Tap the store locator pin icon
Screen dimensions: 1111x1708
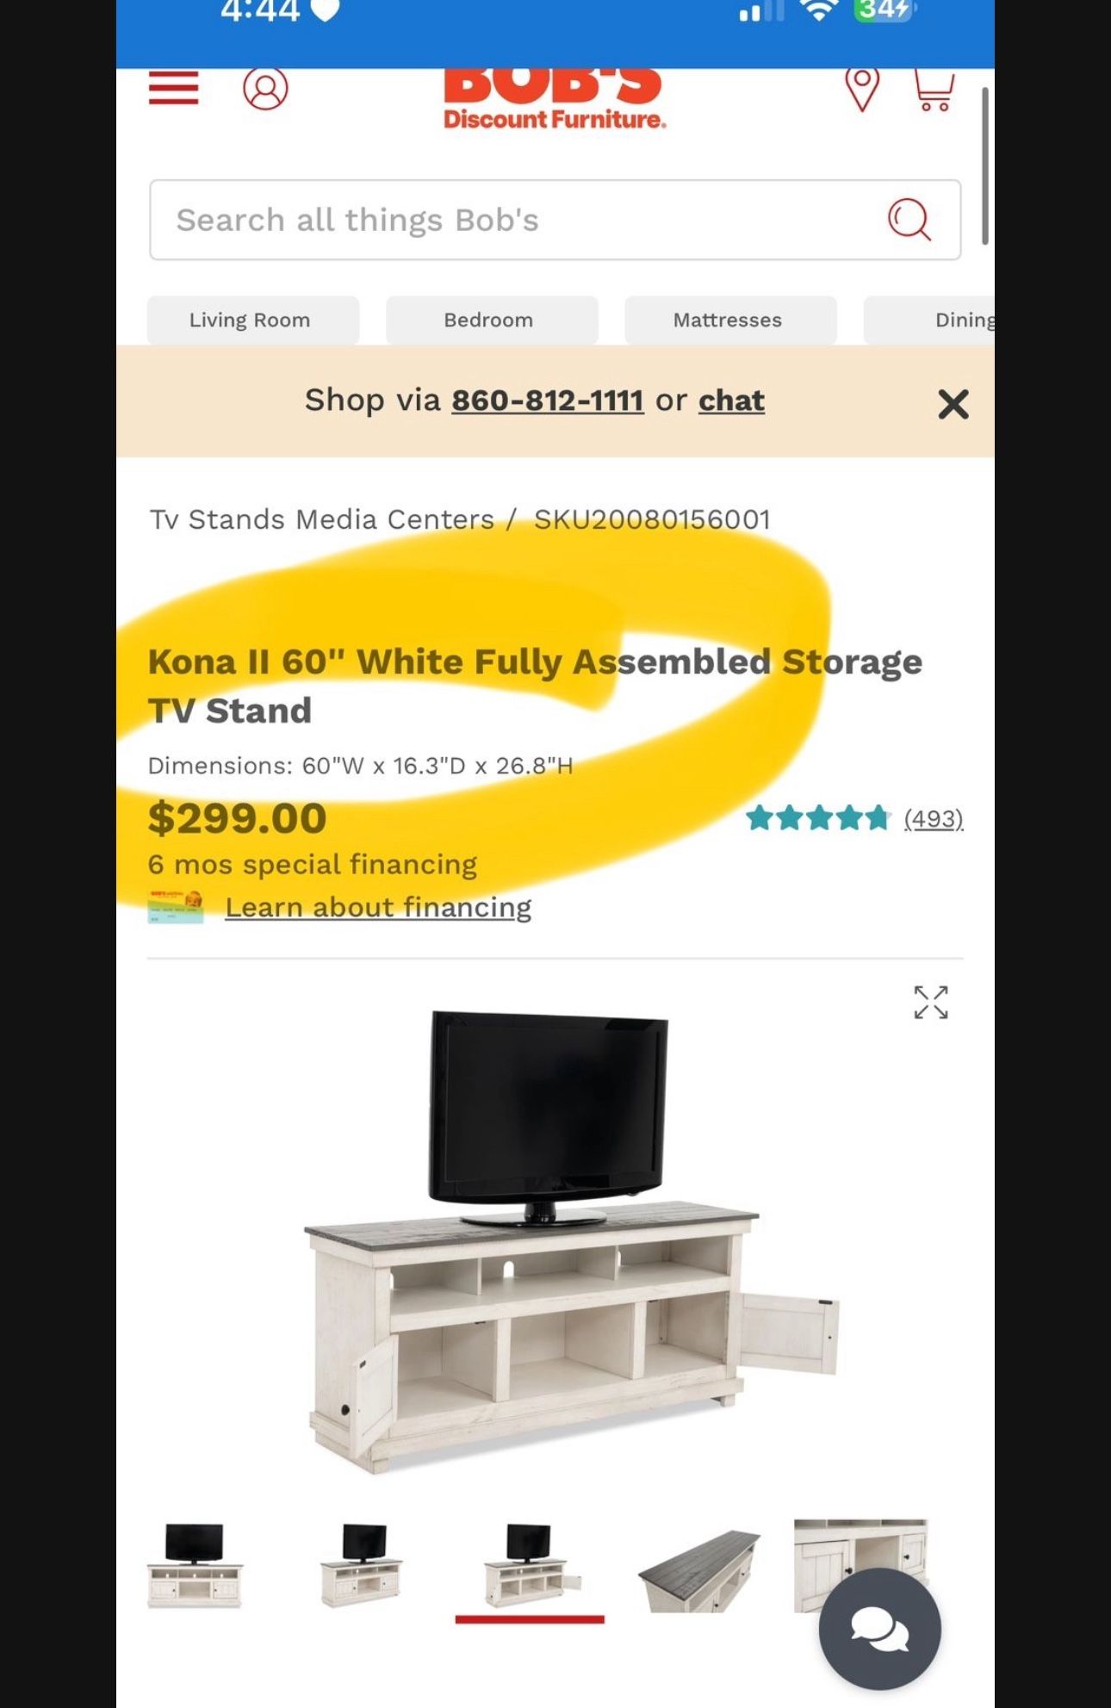[862, 88]
